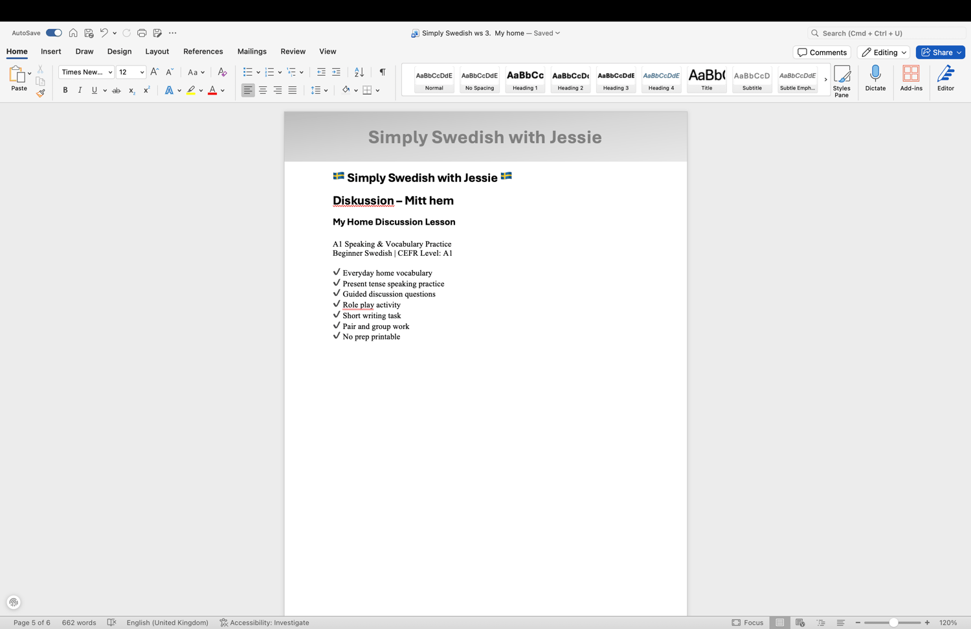Expand the styles gallery arrow
971x629 pixels.
(825, 80)
